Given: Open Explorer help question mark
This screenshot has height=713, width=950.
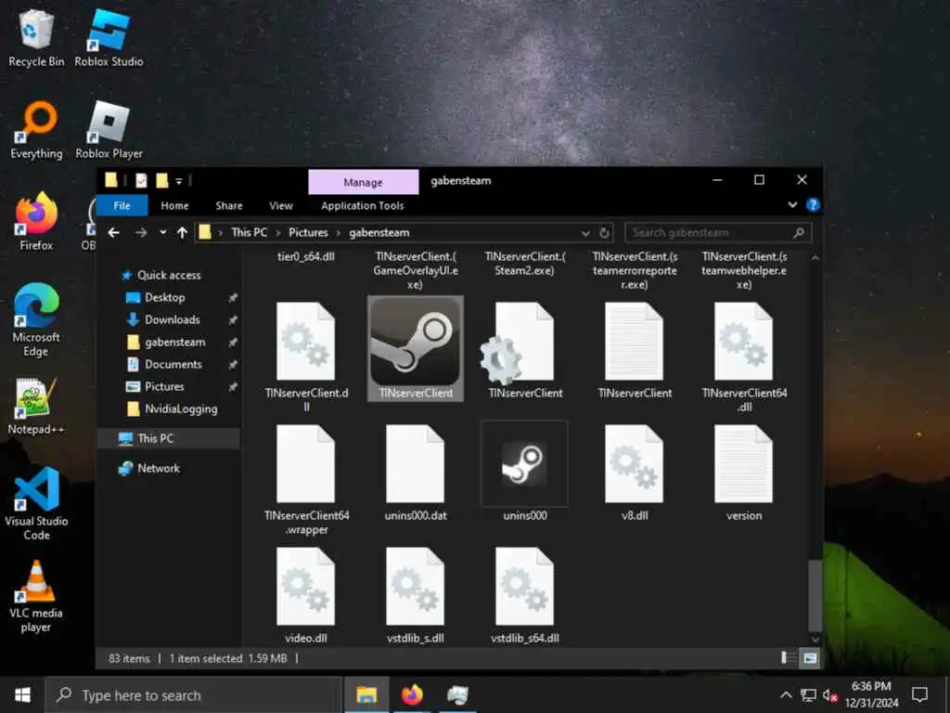Looking at the screenshot, I should (x=813, y=205).
